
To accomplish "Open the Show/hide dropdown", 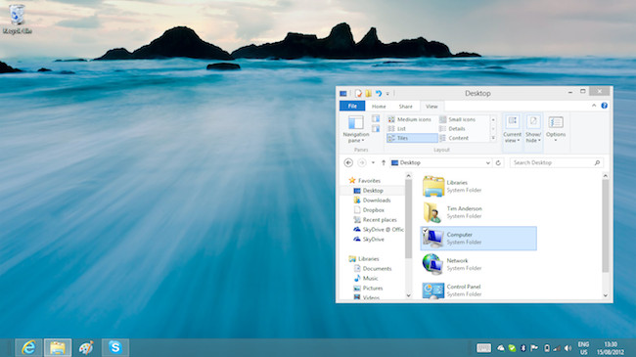I will pyautogui.click(x=533, y=129).
